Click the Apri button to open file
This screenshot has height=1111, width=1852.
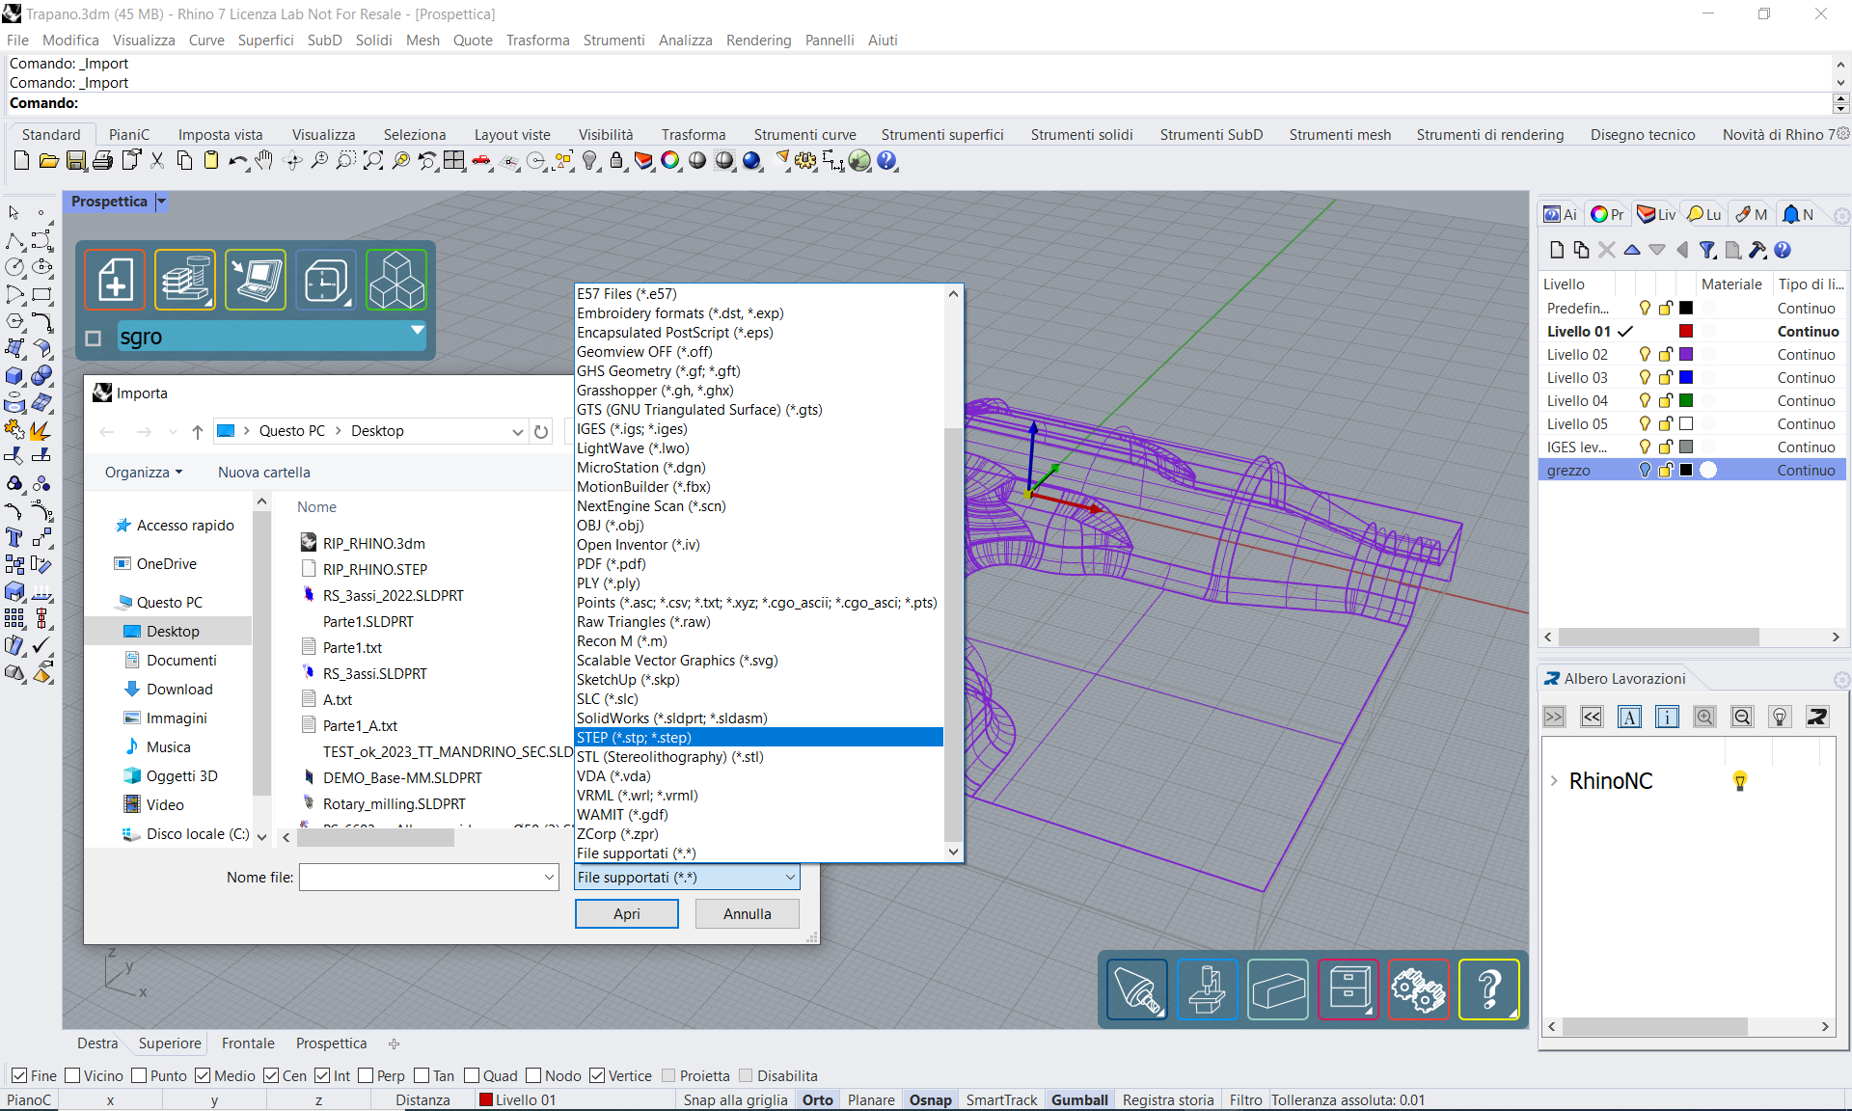pos(627,914)
